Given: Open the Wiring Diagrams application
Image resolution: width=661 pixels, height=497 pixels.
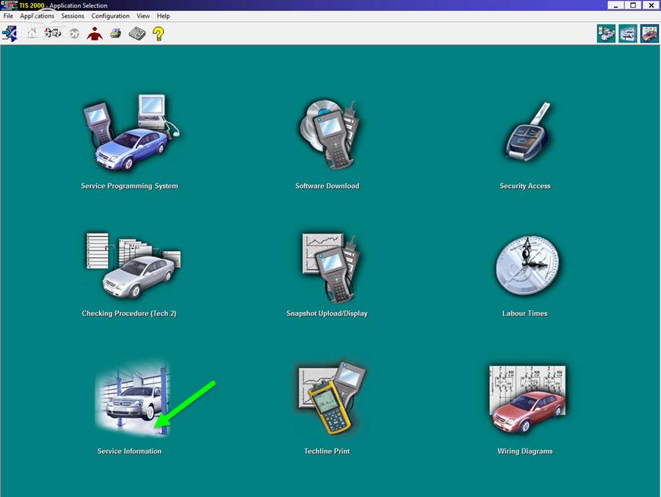Looking at the screenshot, I should click(527, 399).
